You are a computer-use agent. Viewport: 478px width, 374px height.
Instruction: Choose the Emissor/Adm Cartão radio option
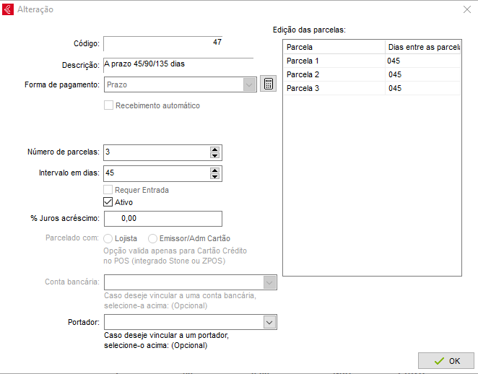pyautogui.click(x=152, y=238)
